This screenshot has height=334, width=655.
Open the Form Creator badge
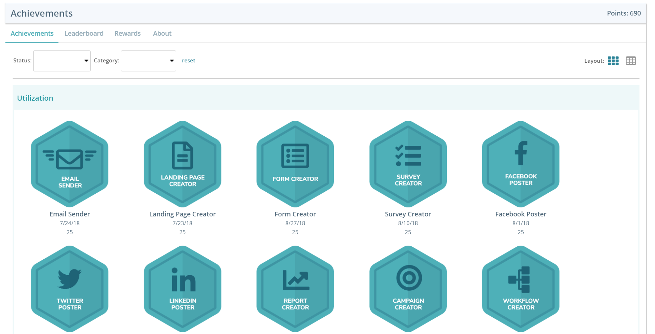click(295, 164)
